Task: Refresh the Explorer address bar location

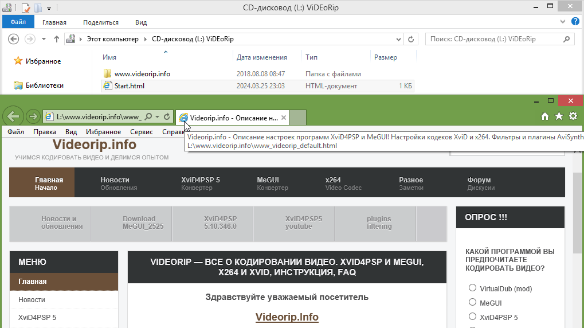Action: pyautogui.click(x=410, y=39)
